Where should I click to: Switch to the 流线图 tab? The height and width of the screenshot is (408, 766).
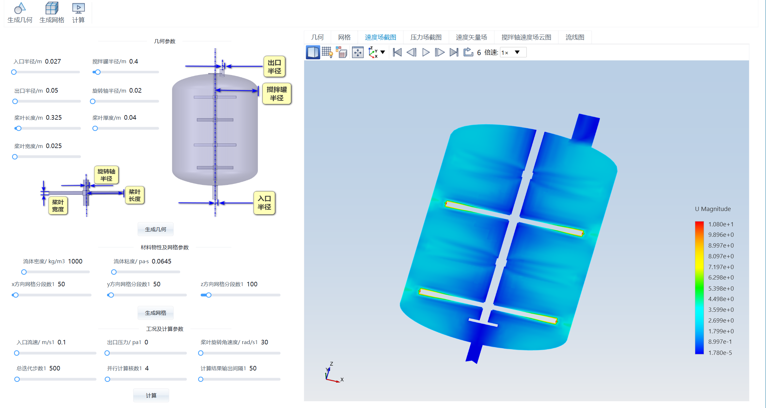click(575, 37)
